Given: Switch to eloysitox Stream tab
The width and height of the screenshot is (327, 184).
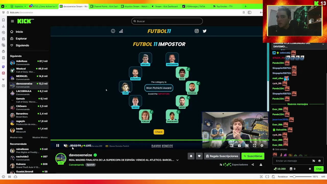Looking at the screenshot, I should click(135, 6).
